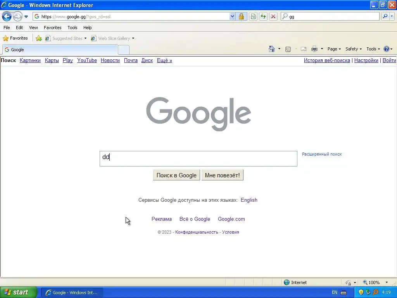397x298 pixels.
Task: Click the Войти sign-in link
Action: click(389, 60)
